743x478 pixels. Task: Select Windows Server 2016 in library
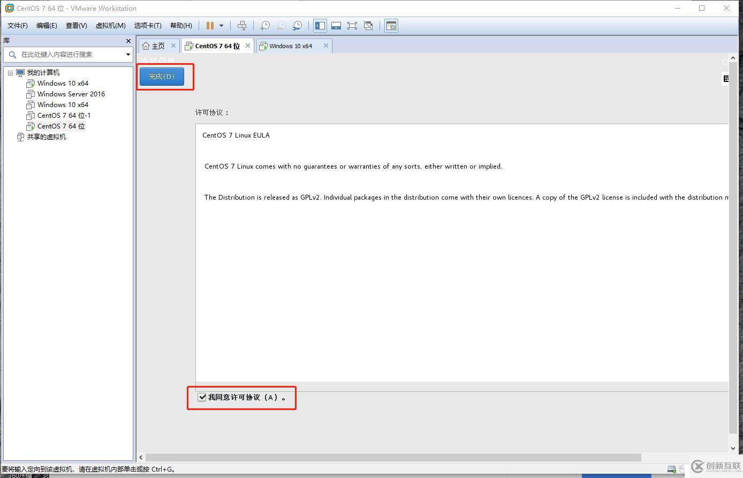(x=71, y=94)
